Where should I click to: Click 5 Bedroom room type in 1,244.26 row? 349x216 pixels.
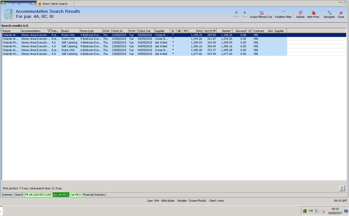tap(91, 39)
